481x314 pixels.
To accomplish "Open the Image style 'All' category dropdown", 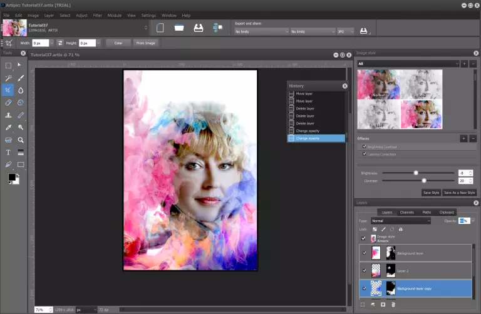I will (x=408, y=64).
